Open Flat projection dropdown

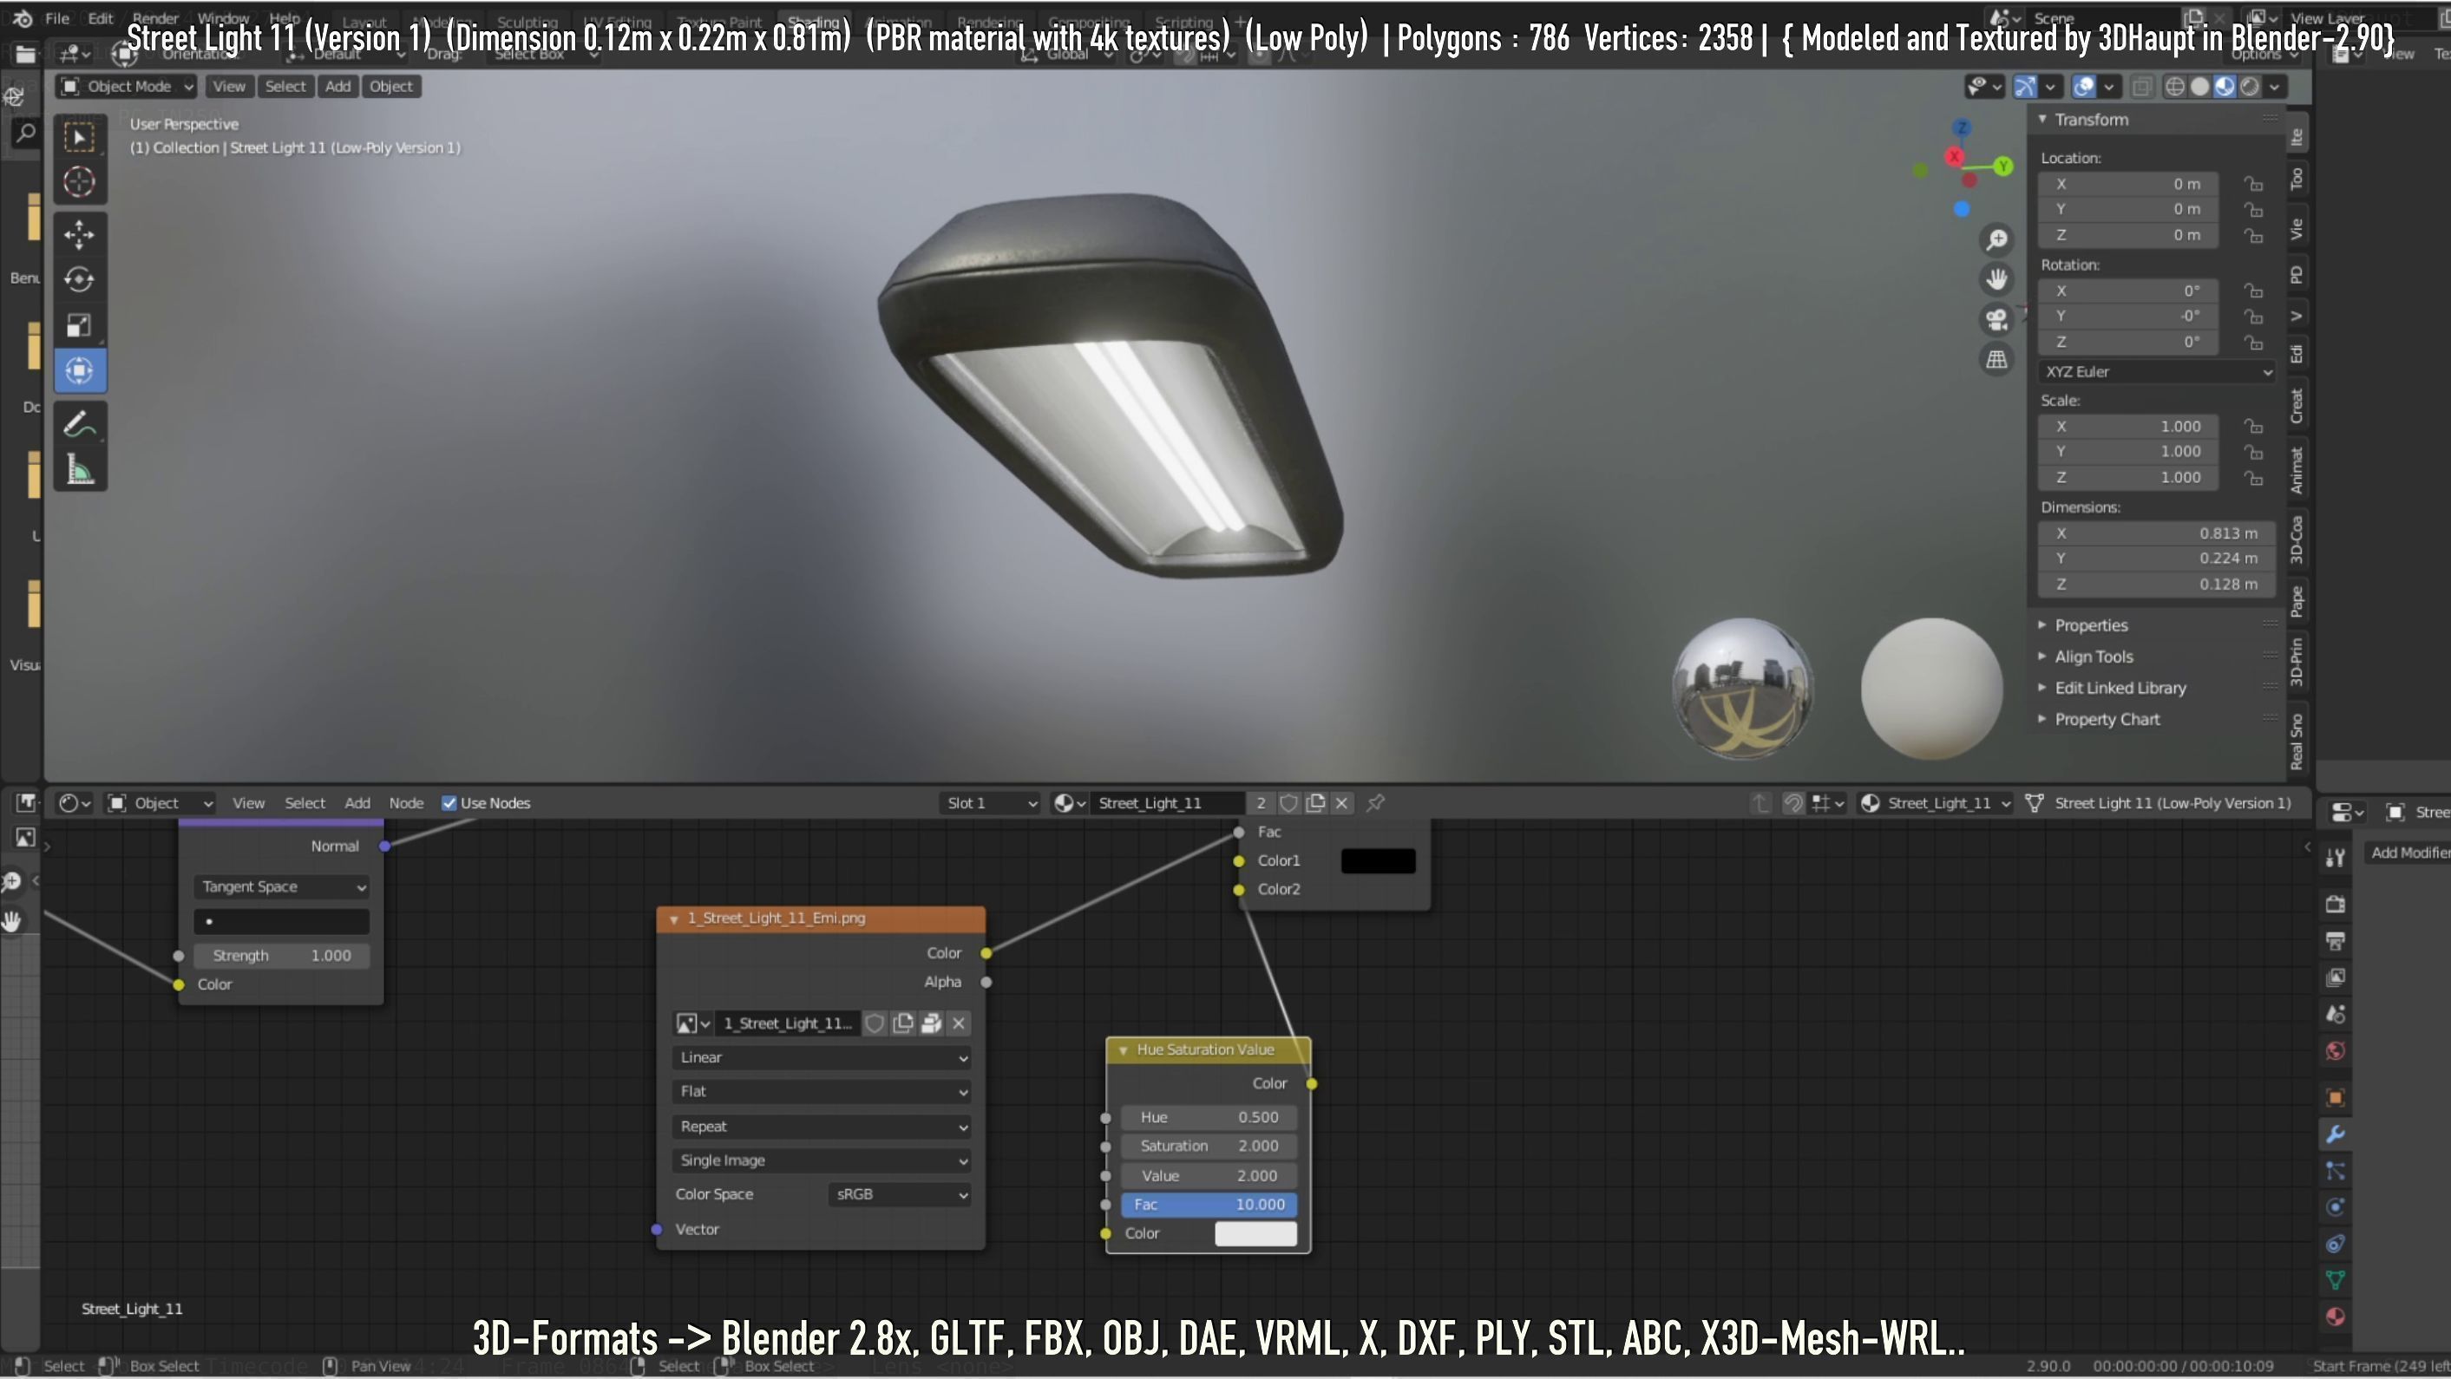tap(821, 1092)
